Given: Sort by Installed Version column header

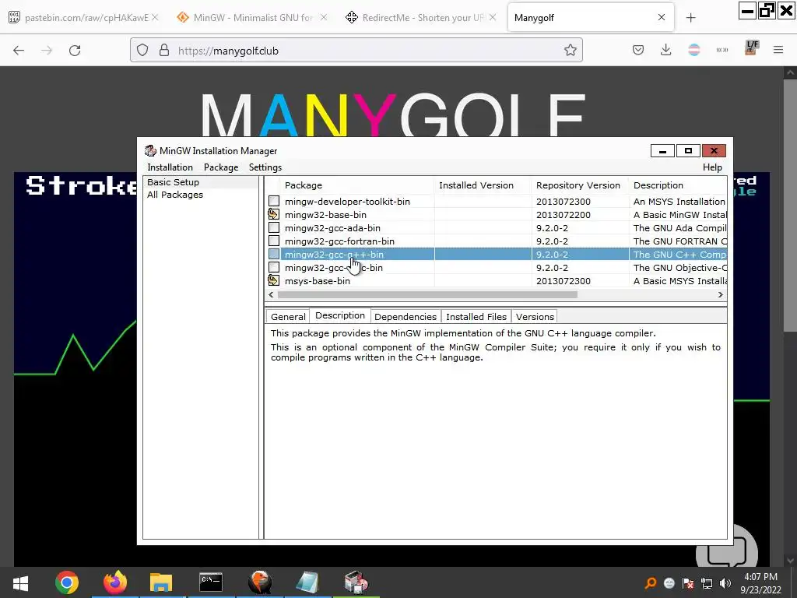Looking at the screenshot, I should (x=483, y=185).
